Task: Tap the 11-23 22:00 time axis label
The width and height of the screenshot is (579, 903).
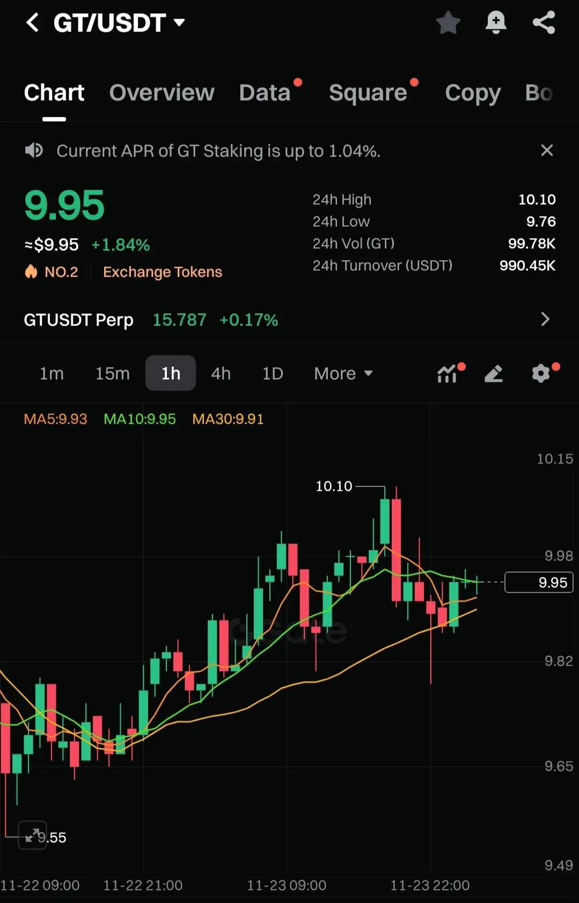Action: 430,885
